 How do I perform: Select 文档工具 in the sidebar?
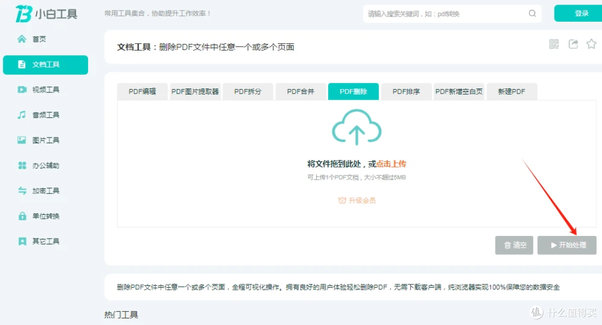coord(45,65)
